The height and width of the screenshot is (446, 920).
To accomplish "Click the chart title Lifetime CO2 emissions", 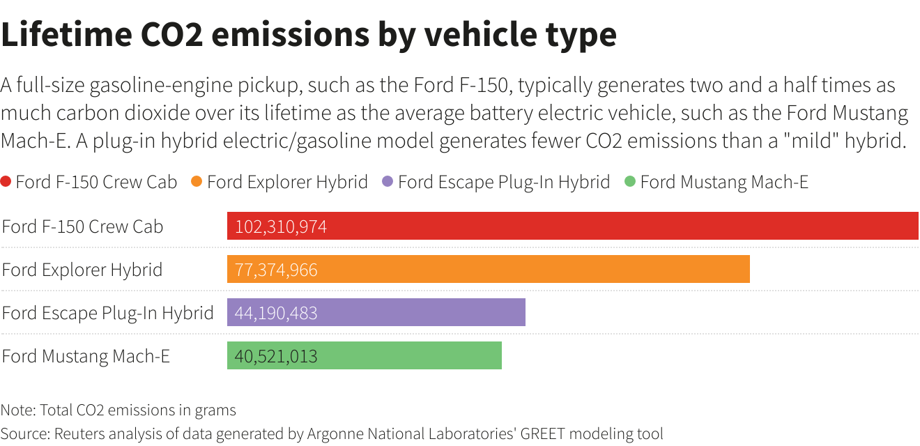I will [x=309, y=35].
